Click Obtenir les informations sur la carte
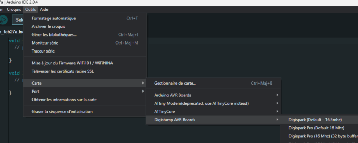The width and height of the screenshot is (358, 143). pos(64,100)
